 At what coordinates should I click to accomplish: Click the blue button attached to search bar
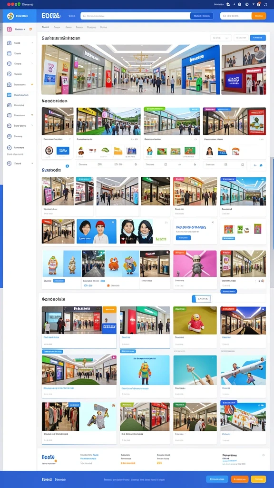point(201,16)
